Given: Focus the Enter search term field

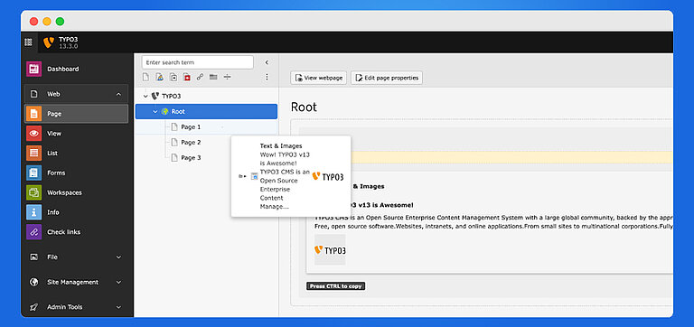Looking at the screenshot, I should 197,62.
